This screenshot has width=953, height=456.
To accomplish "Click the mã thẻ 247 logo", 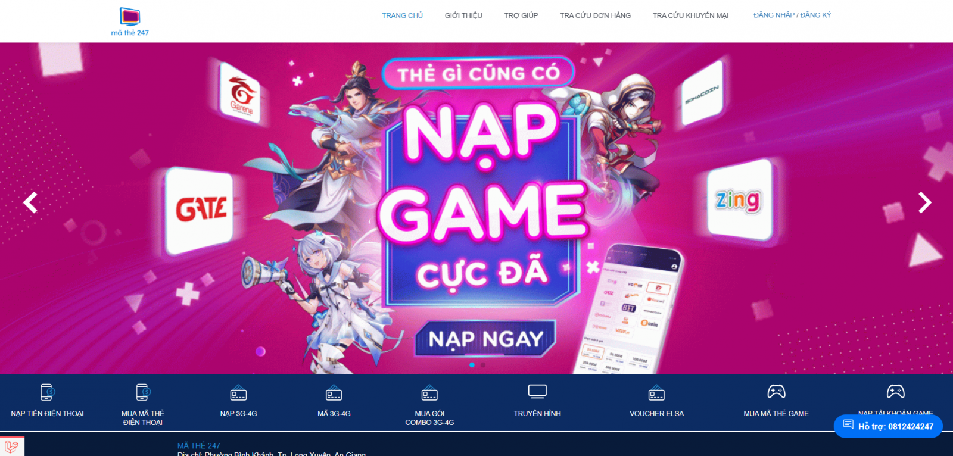I will [x=130, y=22].
